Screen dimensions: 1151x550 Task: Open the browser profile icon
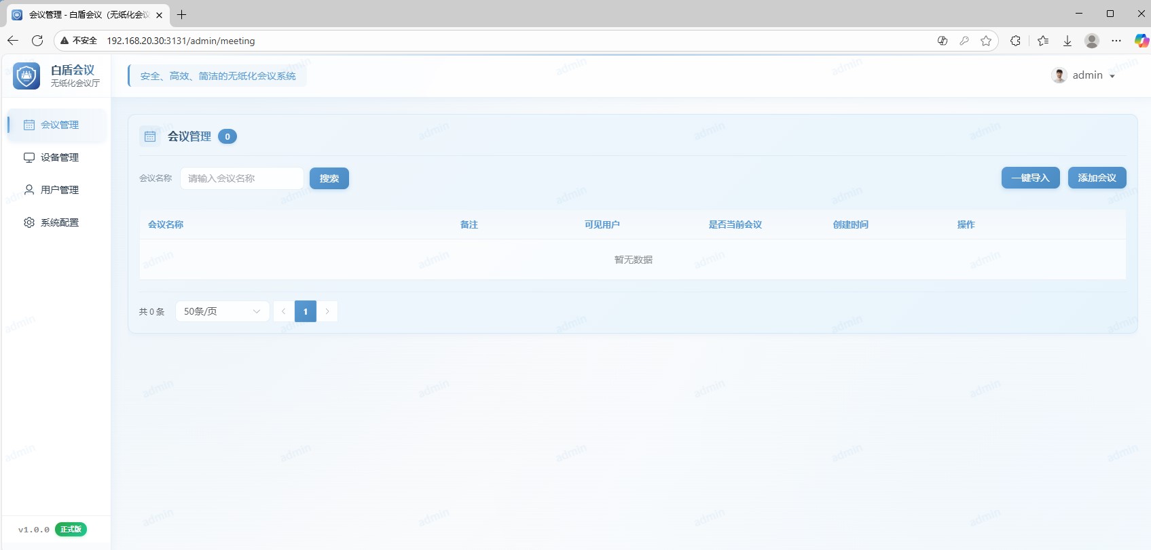1092,41
